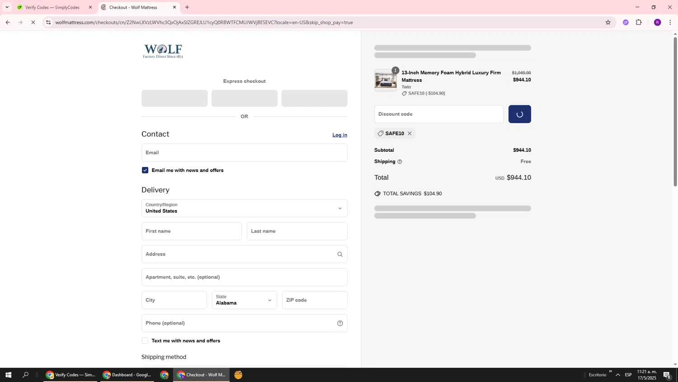Go back to the previous page

8,22
